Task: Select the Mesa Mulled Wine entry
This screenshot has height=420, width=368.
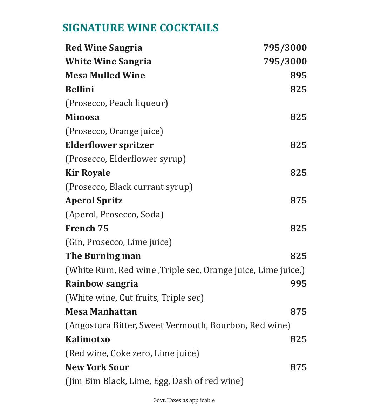Action: (105, 75)
